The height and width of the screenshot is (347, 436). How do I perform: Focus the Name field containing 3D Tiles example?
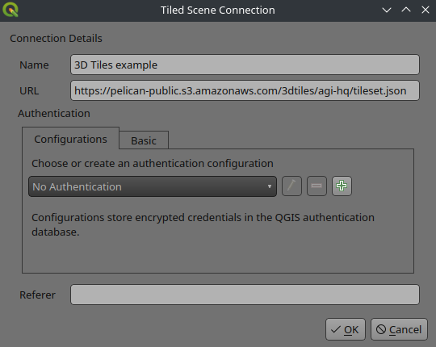245,65
